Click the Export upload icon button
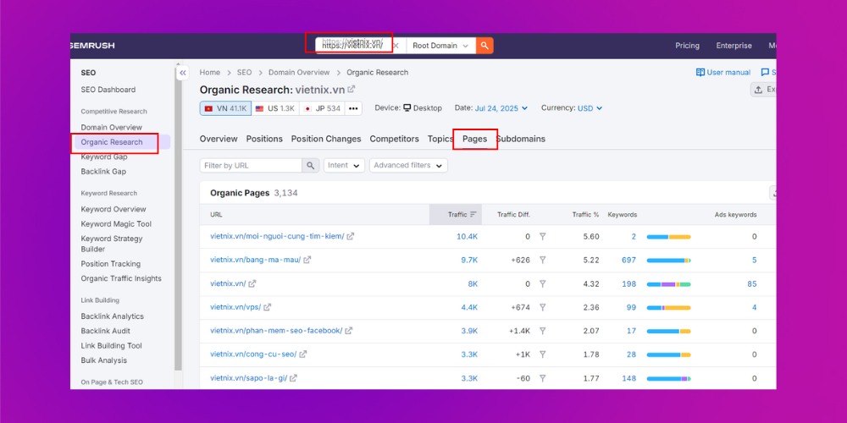 pos(763,90)
